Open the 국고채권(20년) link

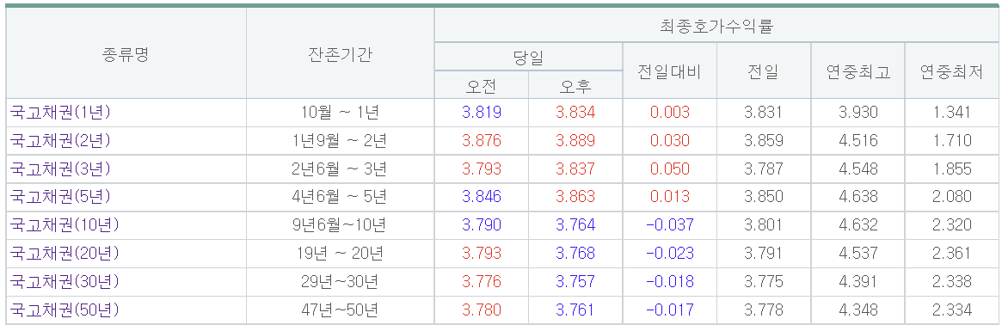[65, 254]
